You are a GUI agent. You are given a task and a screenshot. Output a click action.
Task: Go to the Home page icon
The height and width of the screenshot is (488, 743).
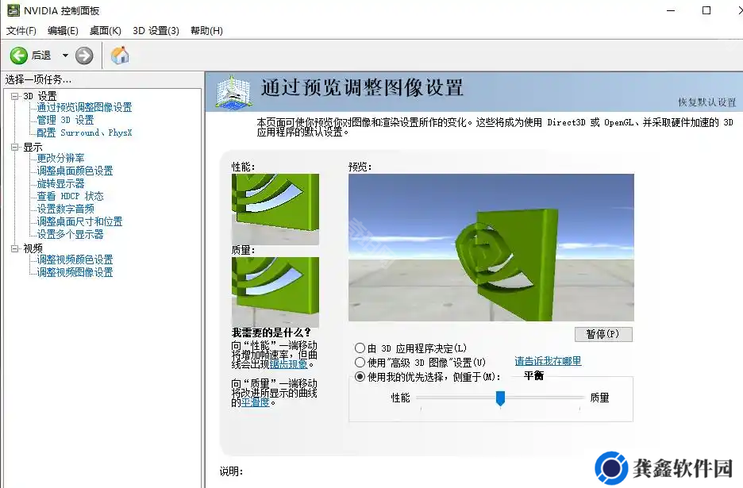120,56
